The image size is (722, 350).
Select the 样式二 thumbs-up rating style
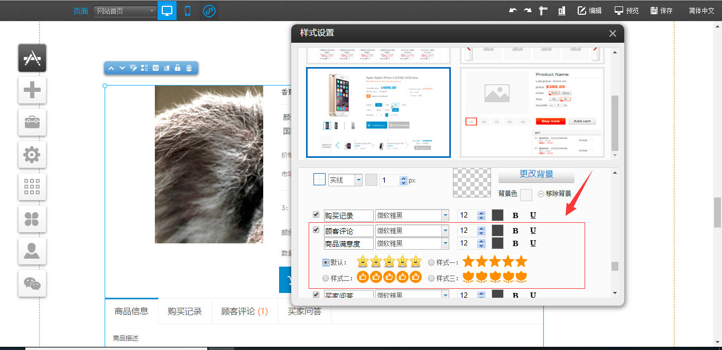pos(326,278)
